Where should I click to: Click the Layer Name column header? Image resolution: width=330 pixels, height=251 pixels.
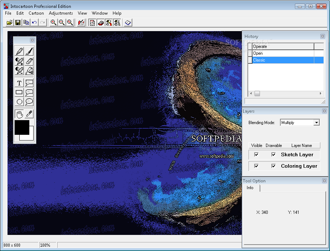pos(302,146)
